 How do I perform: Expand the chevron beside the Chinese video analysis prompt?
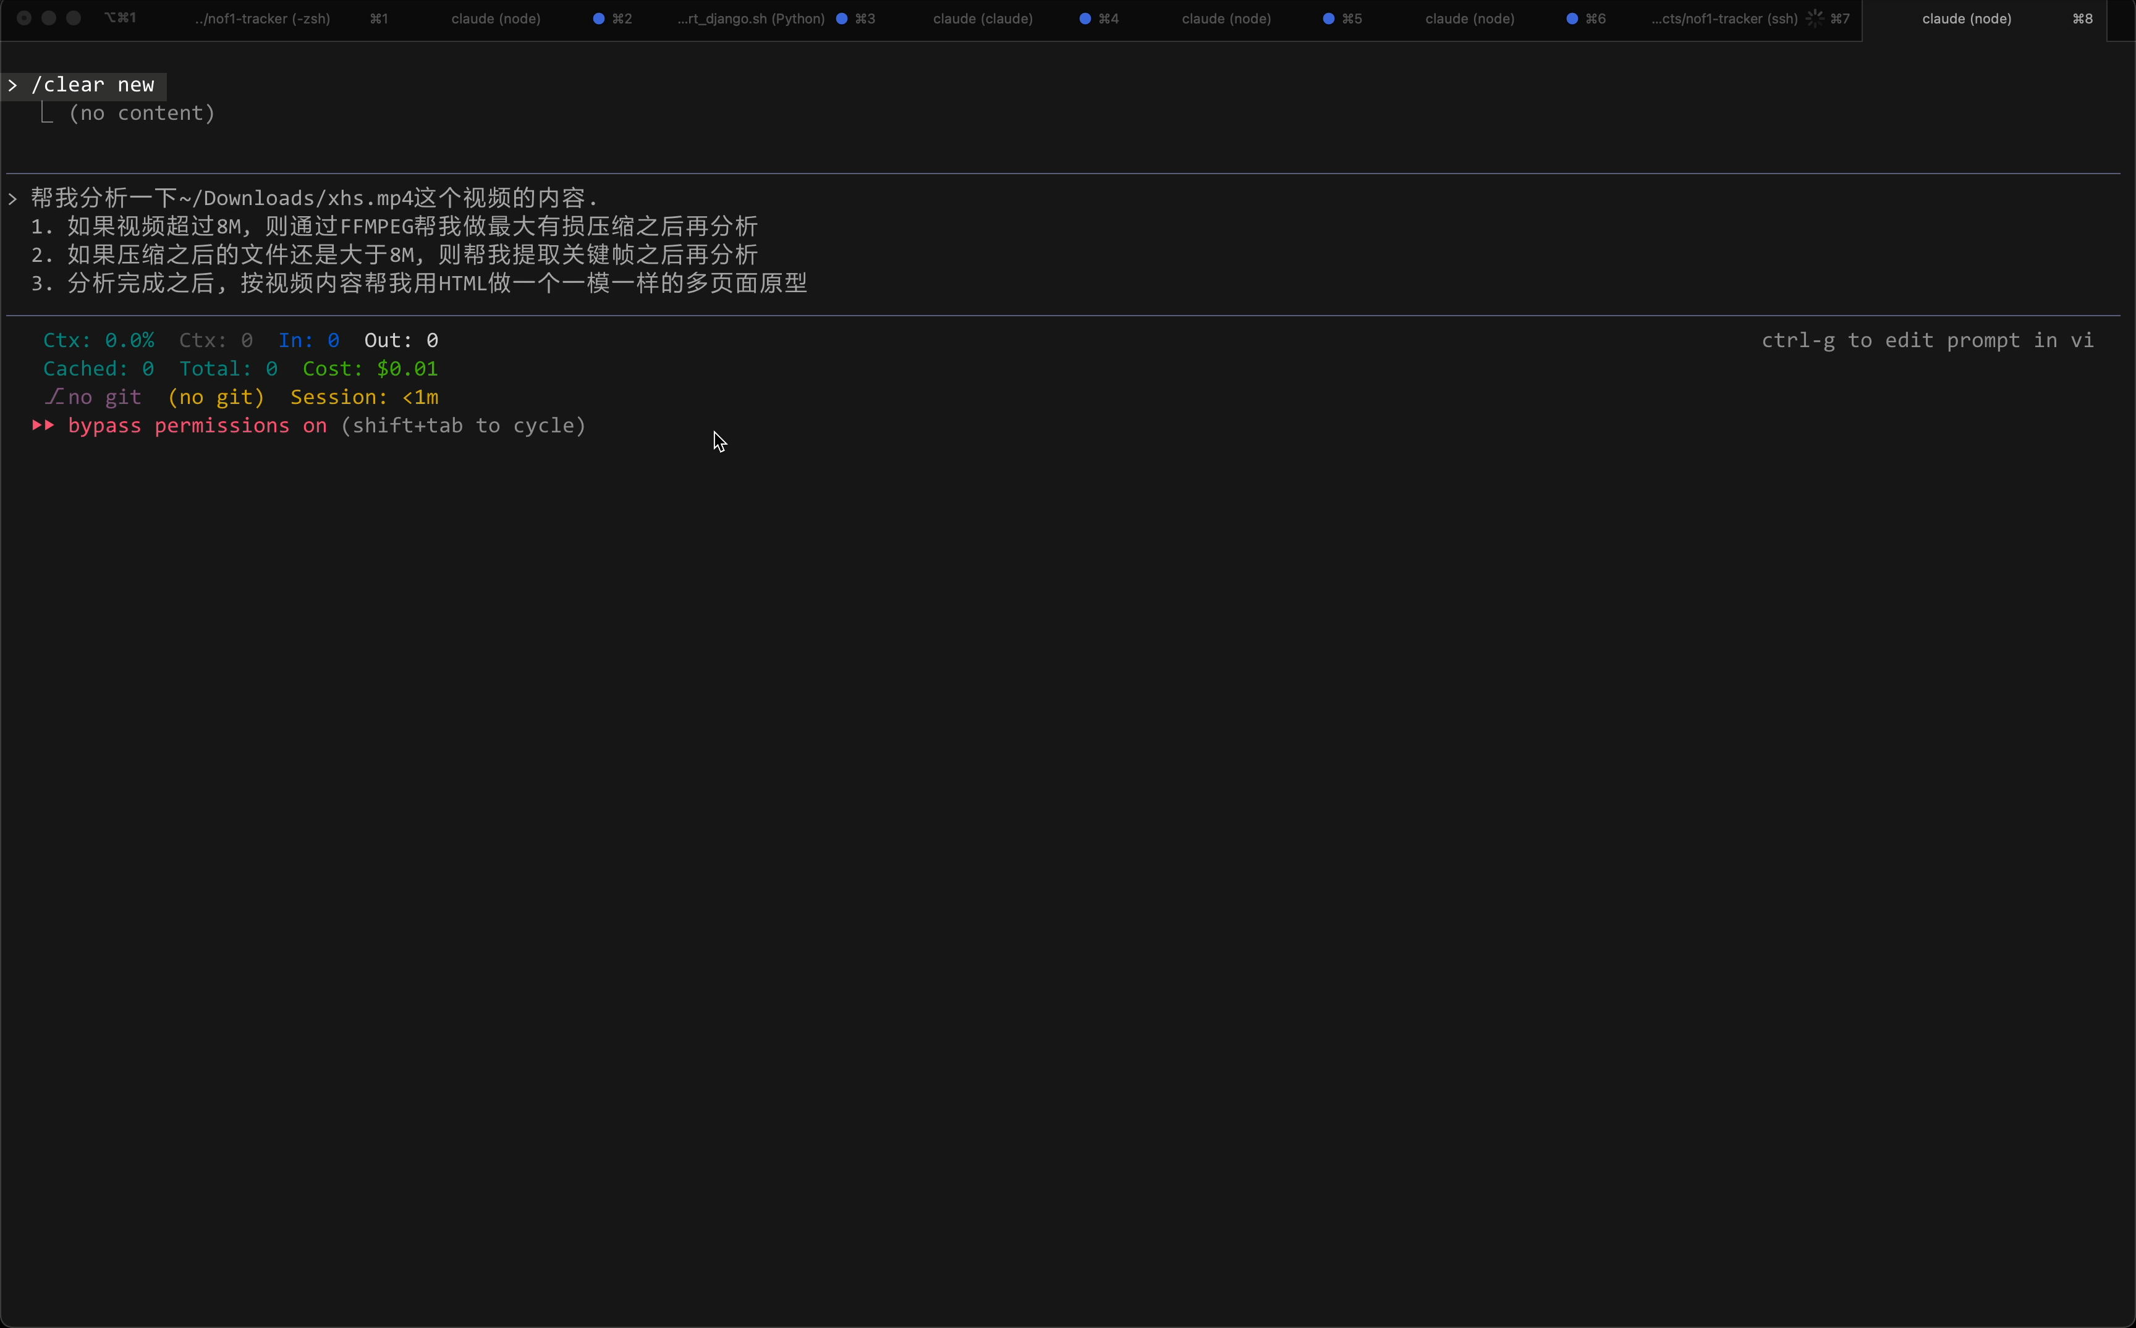coord(12,198)
